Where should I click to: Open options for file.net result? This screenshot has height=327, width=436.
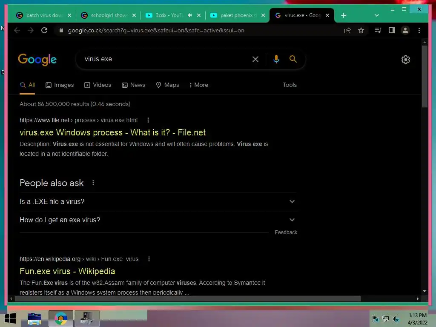(x=148, y=120)
